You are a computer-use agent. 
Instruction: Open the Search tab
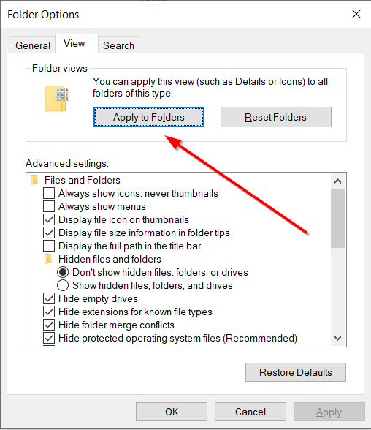tap(118, 45)
